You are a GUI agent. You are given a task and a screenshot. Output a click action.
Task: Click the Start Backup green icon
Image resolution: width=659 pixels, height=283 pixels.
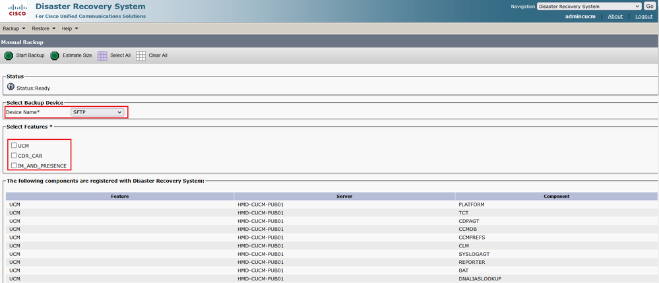pyautogui.click(x=8, y=55)
